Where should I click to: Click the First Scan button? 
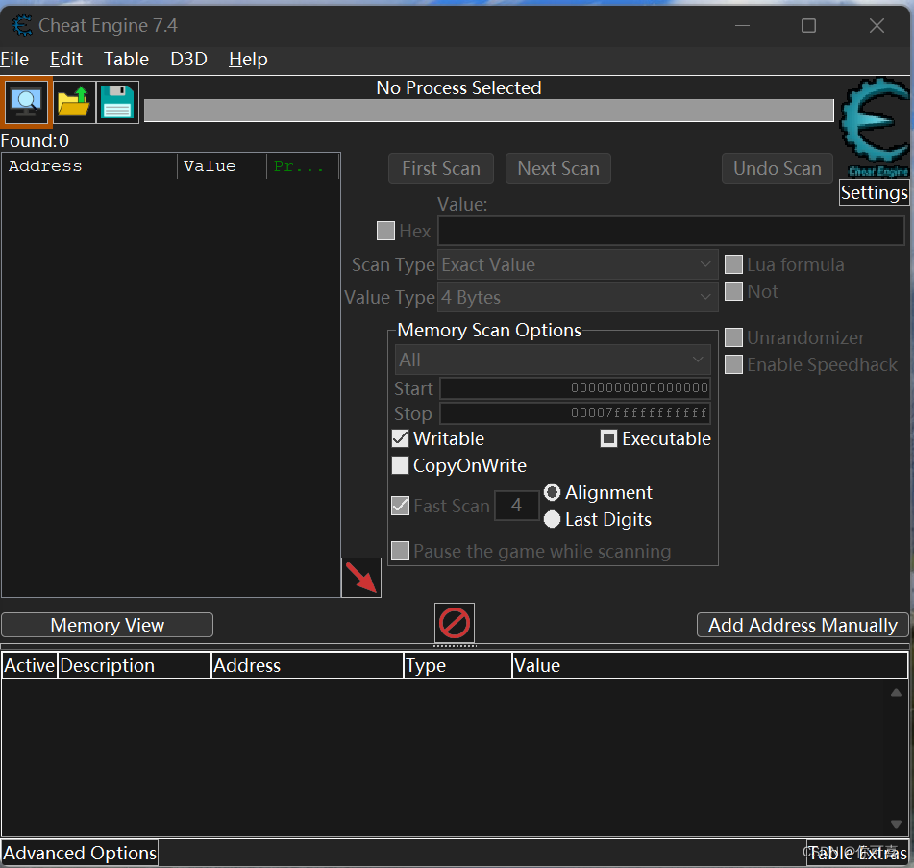[x=441, y=168]
